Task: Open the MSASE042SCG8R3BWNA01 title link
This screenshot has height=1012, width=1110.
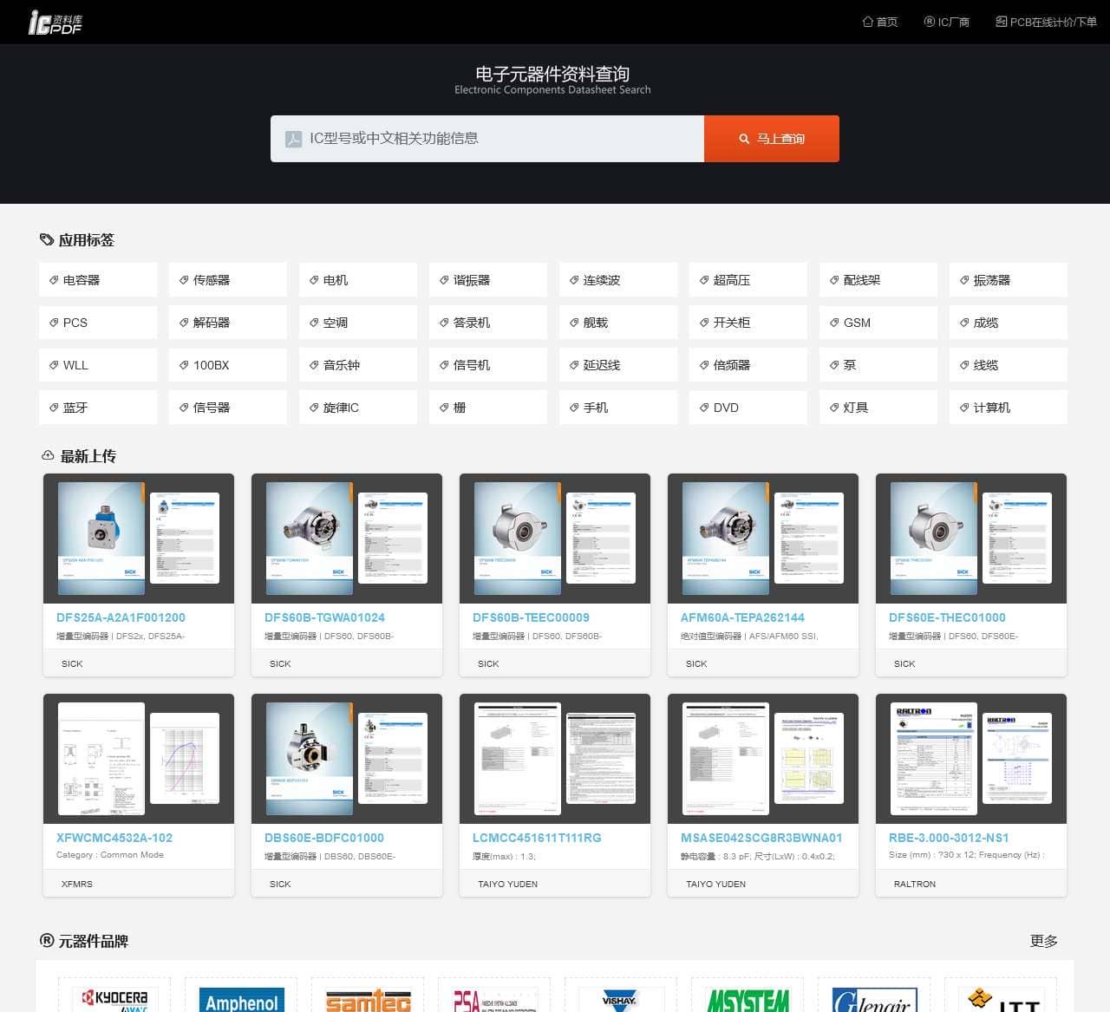Action: [x=761, y=838]
